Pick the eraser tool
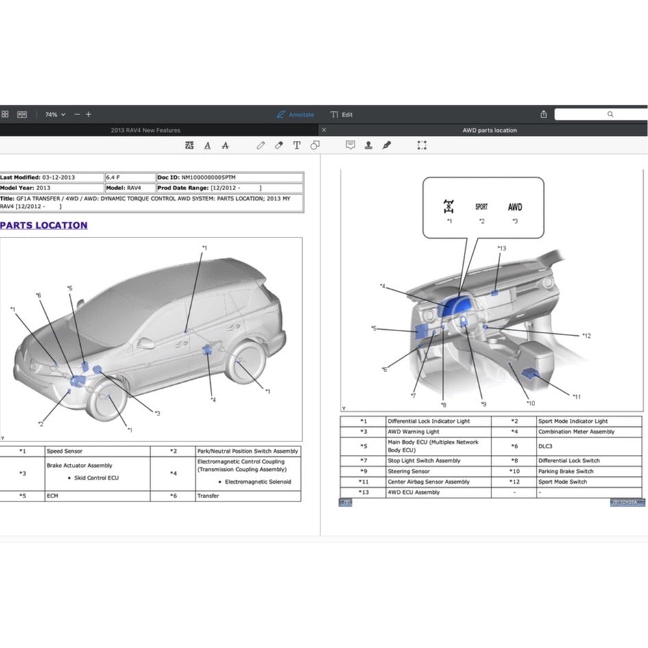The width and height of the screenshot is (648, 648). click(278, 145)
